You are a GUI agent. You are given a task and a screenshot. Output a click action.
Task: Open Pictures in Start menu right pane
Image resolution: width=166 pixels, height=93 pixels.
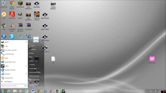[x=31, y=53]
